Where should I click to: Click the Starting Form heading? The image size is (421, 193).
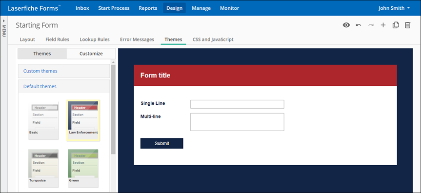(37, 25)
